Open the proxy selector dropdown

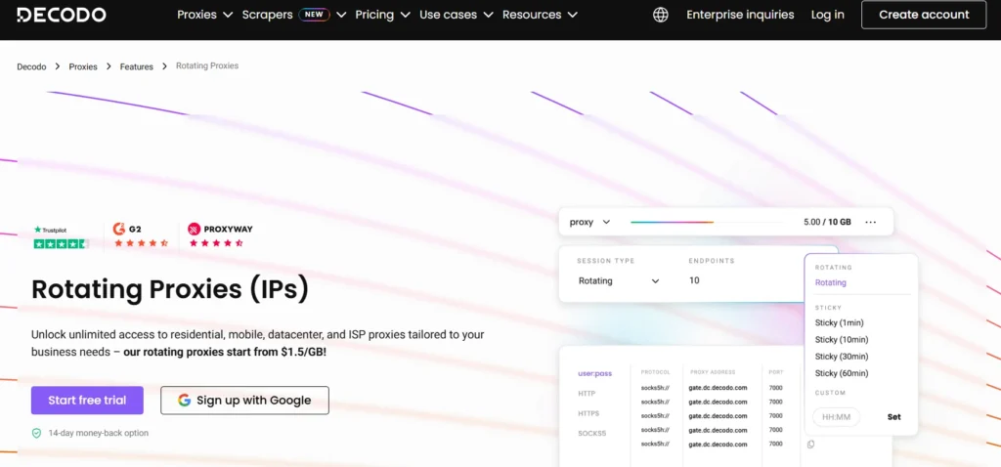589,222
